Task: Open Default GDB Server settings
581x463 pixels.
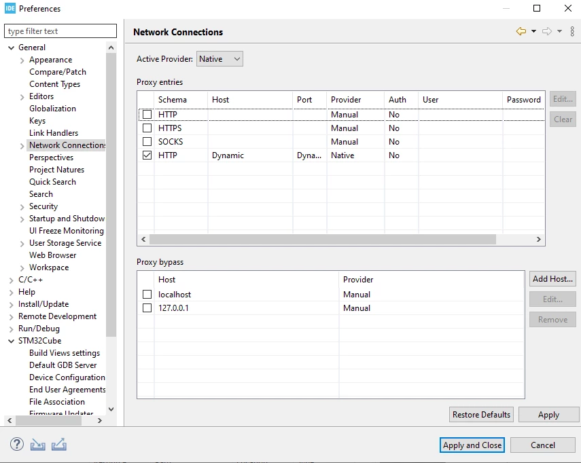Action: (x=63, y=365)
